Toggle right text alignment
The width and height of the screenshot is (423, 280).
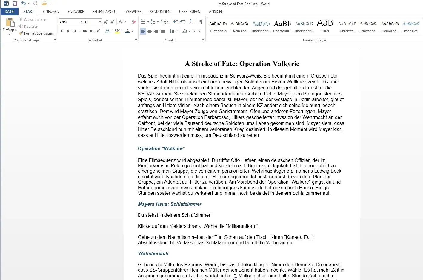[156, 31]
